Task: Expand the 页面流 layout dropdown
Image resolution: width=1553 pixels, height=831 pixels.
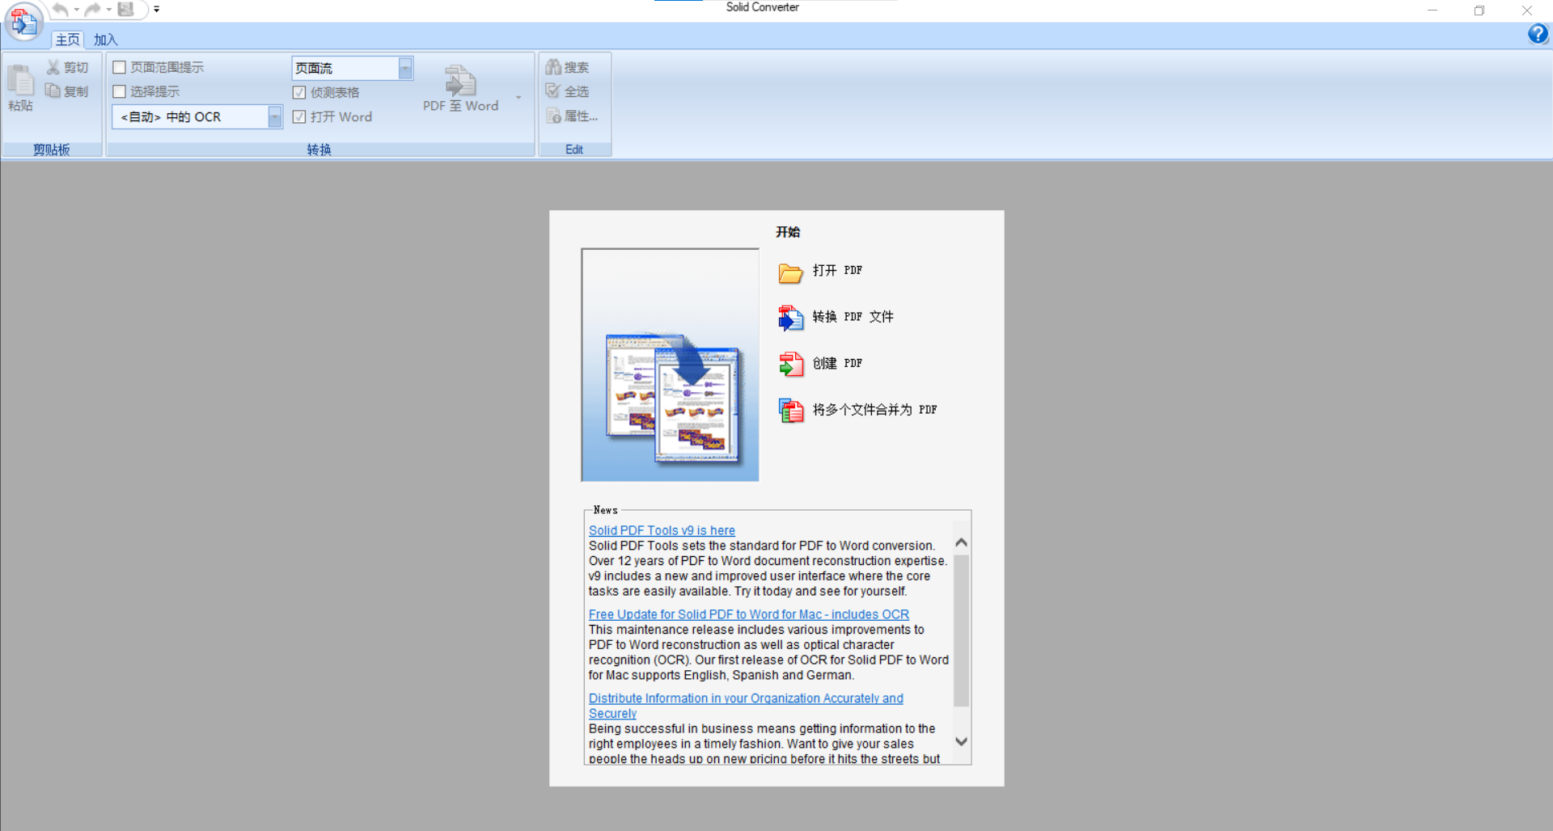Action: (405, 69)
